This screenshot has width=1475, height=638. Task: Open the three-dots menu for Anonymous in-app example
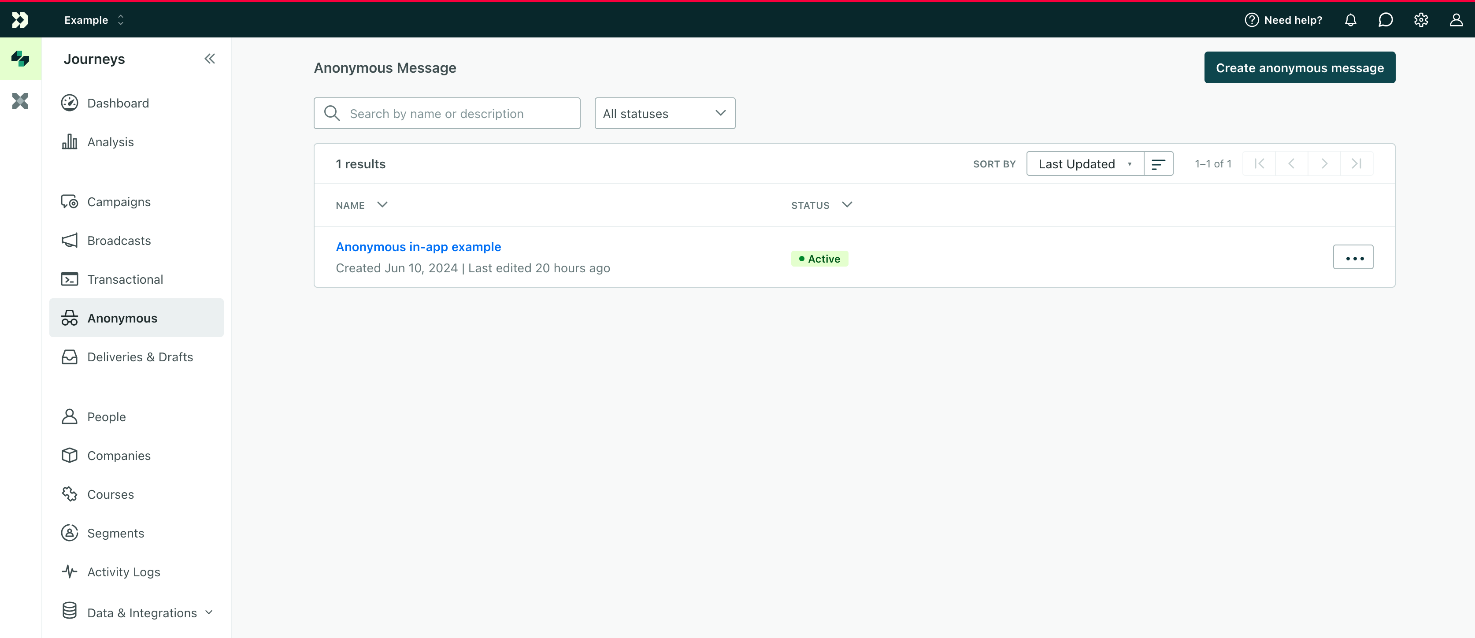point(1353,257)
